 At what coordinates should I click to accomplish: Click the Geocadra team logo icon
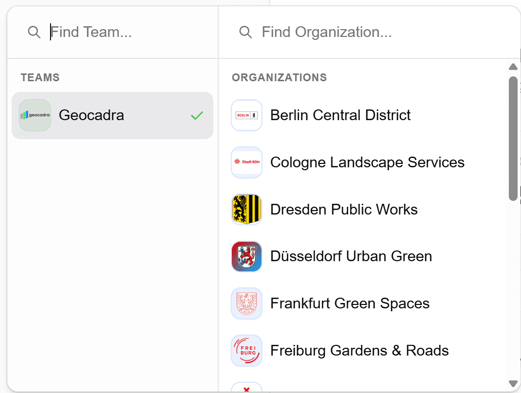click(x=35, y=115)
